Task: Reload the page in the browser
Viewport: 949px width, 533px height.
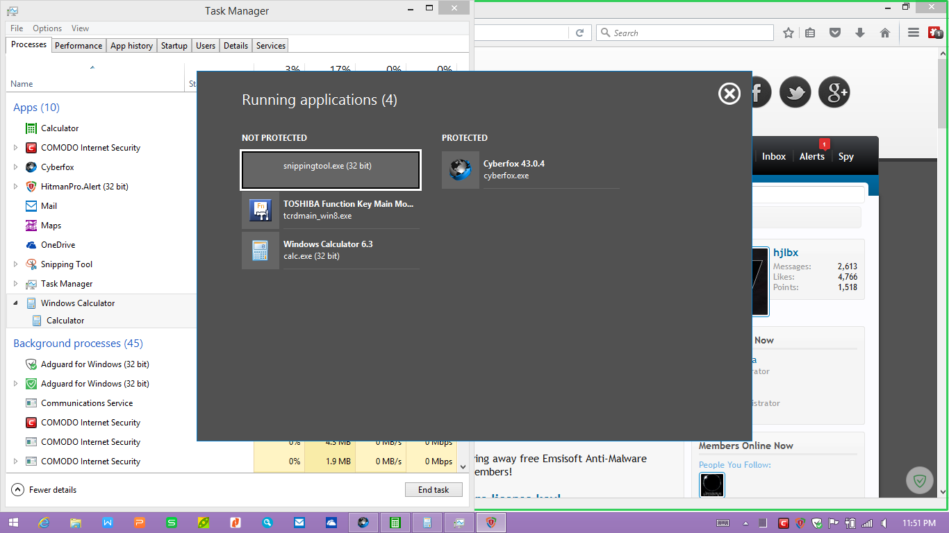Action: [579, 33]
